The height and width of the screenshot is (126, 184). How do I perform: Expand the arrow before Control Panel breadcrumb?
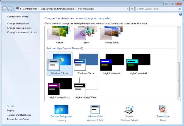21,9
